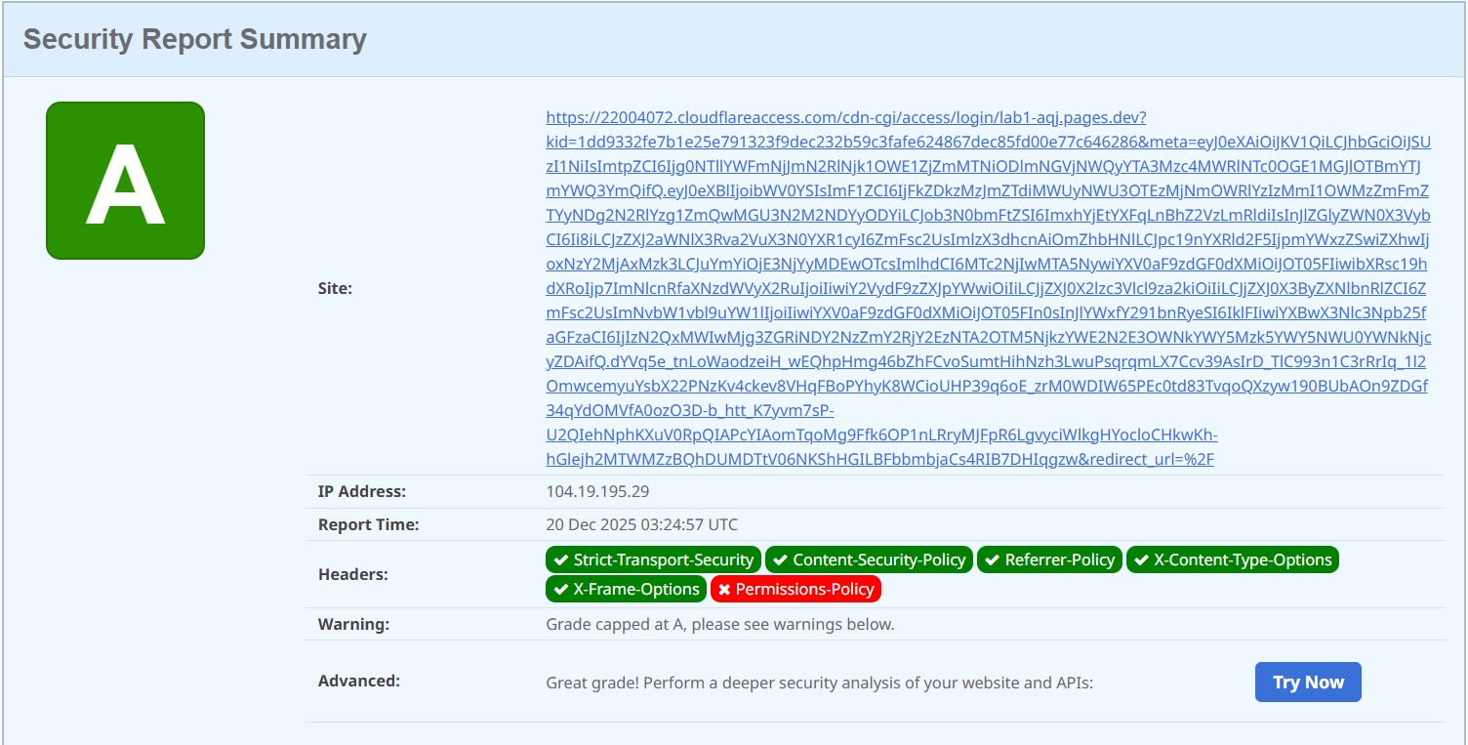The height and width of the screenshot is (745, 1468).
Task: Select the X-Content-Type-Options header badge
Action: (1232, 560)
